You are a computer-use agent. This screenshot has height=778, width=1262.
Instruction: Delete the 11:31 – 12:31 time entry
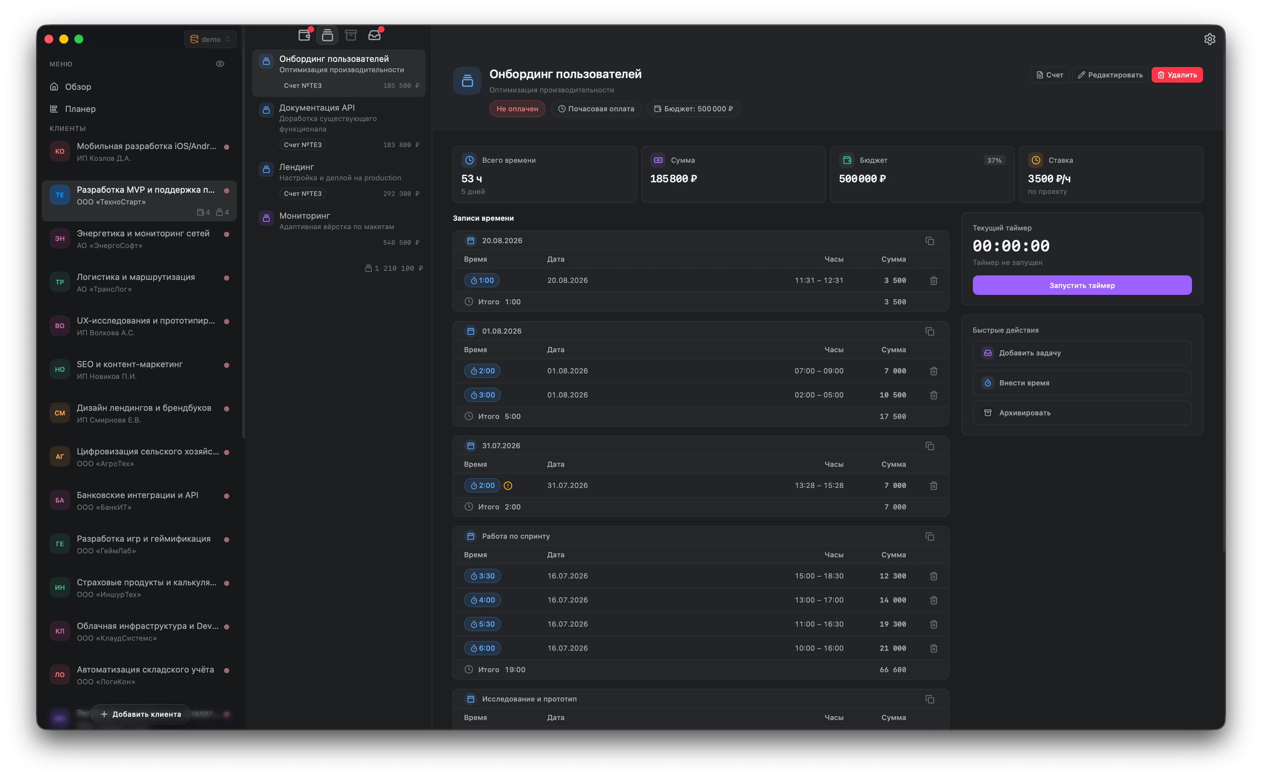click(933, 280)
